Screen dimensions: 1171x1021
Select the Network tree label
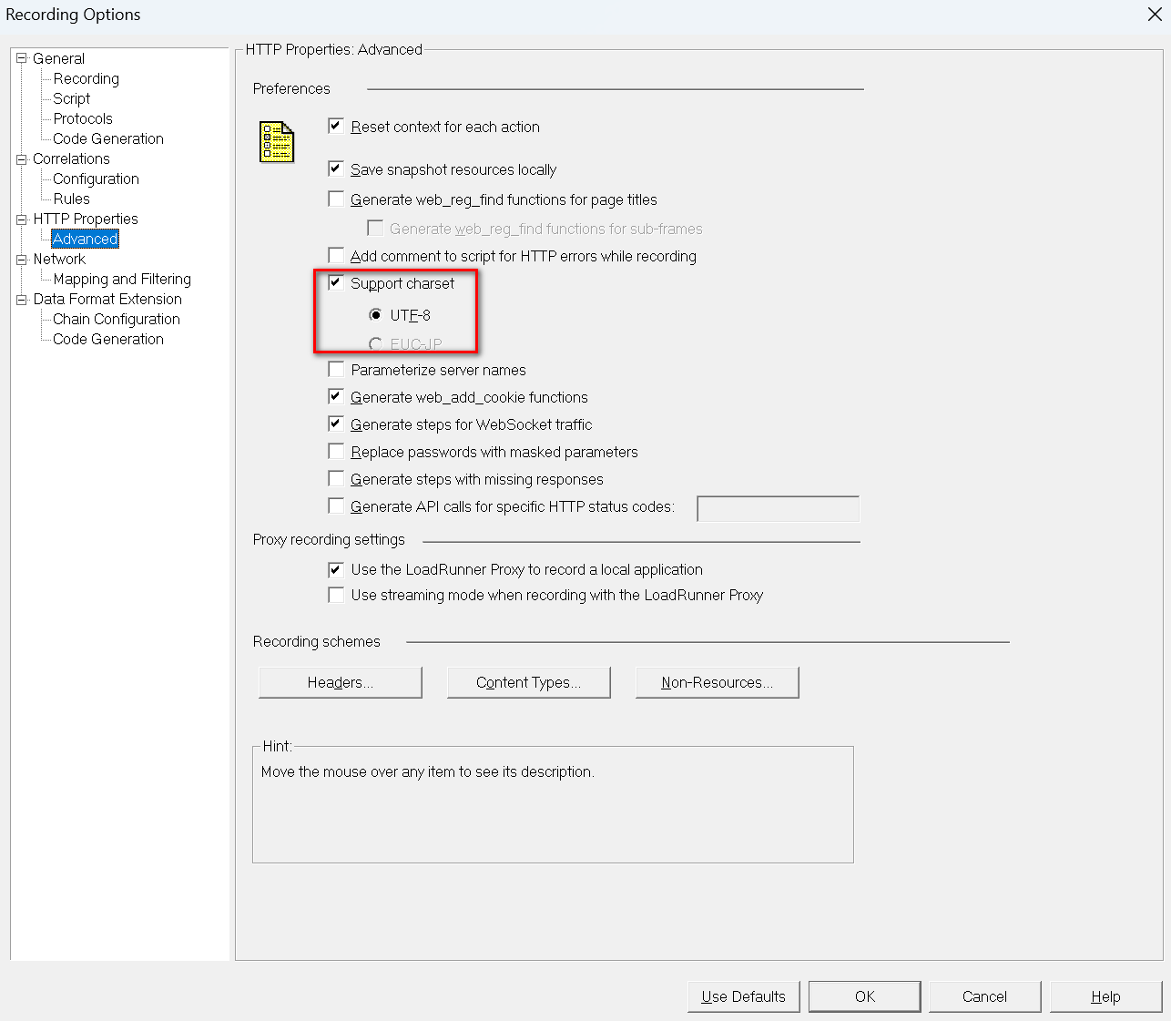(59, 259)
